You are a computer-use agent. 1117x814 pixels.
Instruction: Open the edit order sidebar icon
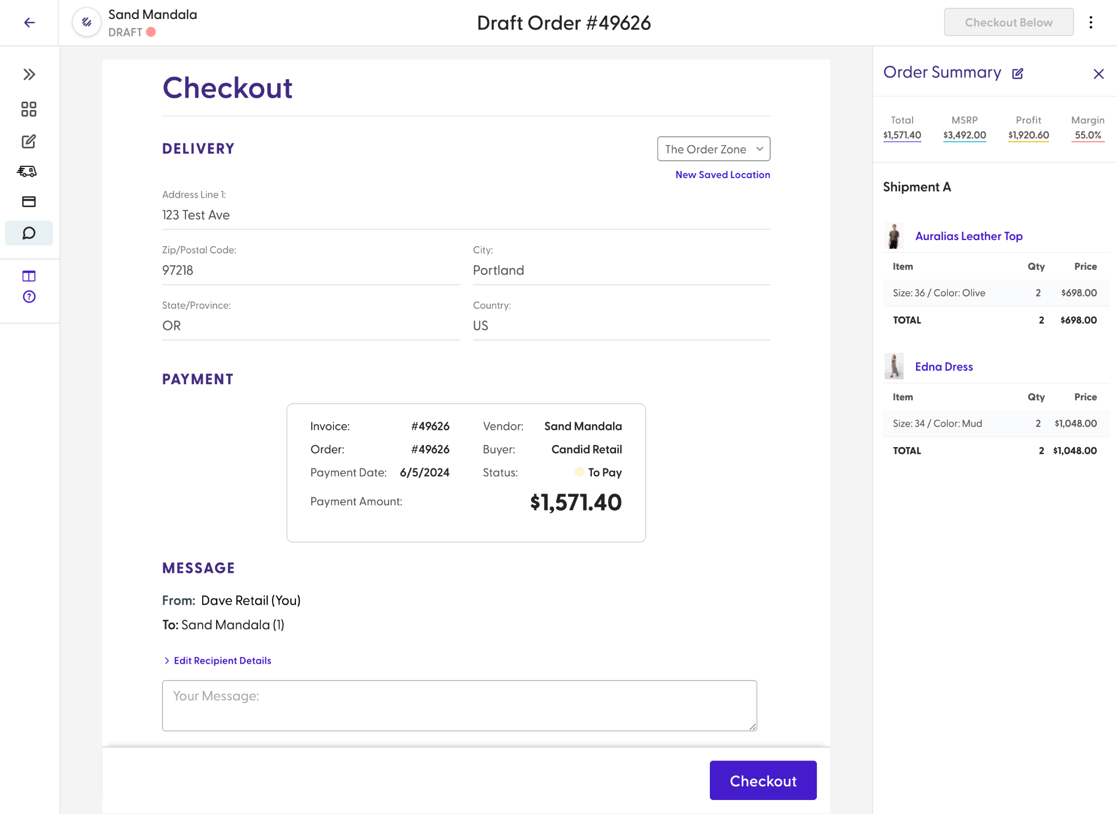click(x=29, y=141)
